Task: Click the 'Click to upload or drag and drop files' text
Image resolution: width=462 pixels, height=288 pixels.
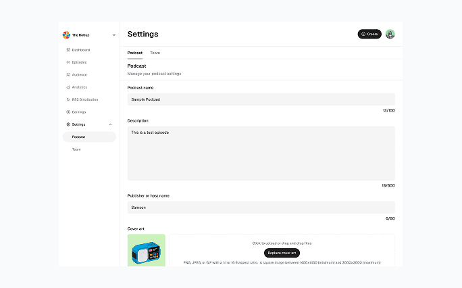Action: (282, 243)
